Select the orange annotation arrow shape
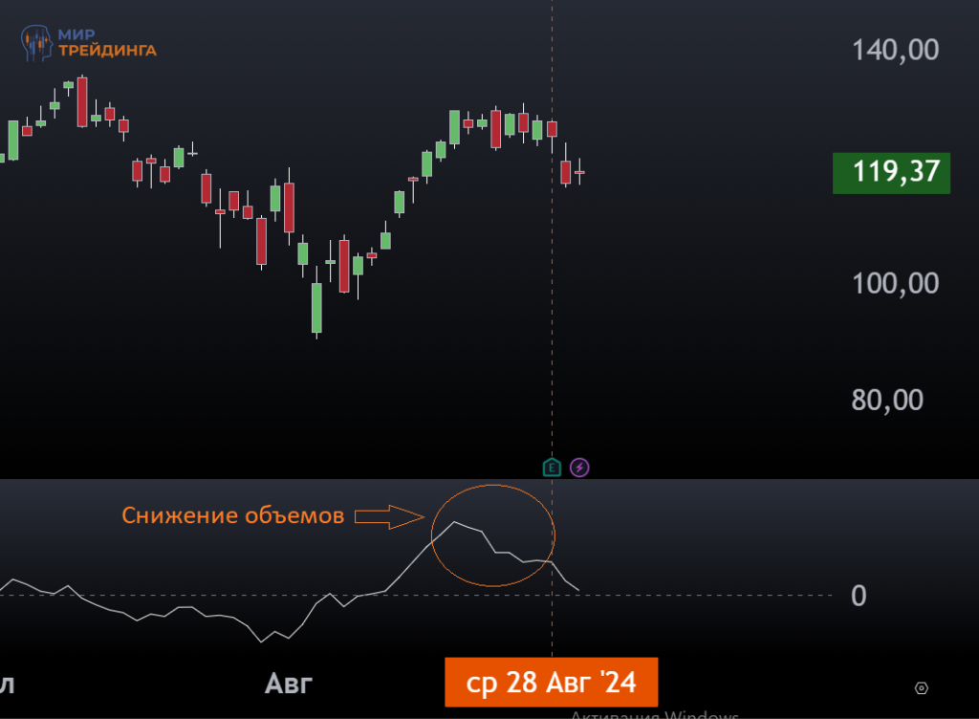 pyautogui.click(x=389, y=516)
